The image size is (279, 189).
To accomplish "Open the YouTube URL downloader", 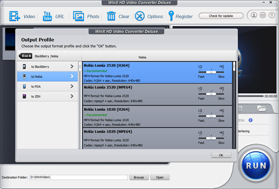I will (47, 16).
